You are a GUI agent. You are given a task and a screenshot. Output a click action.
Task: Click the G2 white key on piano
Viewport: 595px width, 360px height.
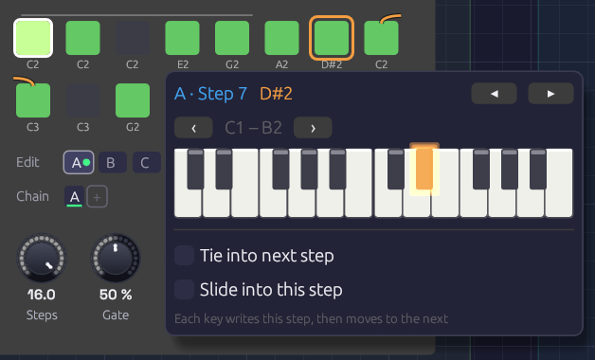coord(502,204)
